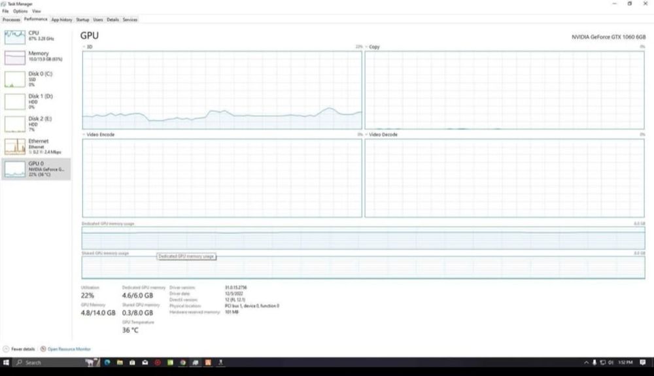
Task: Show Disk 0 (C:) SSD performance
Action: tap(36, 79)
